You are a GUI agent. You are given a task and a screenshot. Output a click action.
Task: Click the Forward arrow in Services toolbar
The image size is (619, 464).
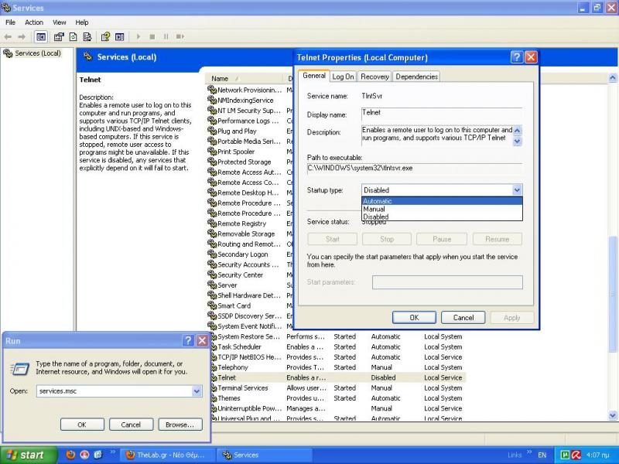pyautogui.click(x=22, y=36)
